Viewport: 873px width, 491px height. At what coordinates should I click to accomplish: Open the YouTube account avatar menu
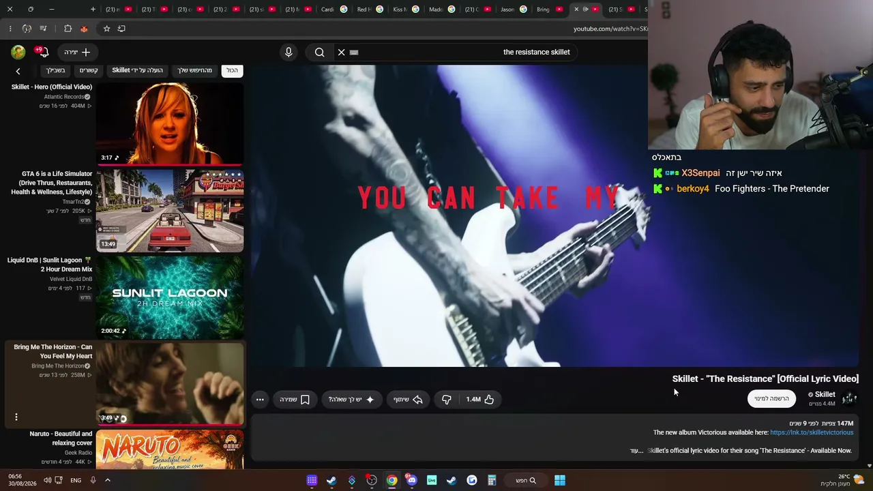tap(18, 52)
